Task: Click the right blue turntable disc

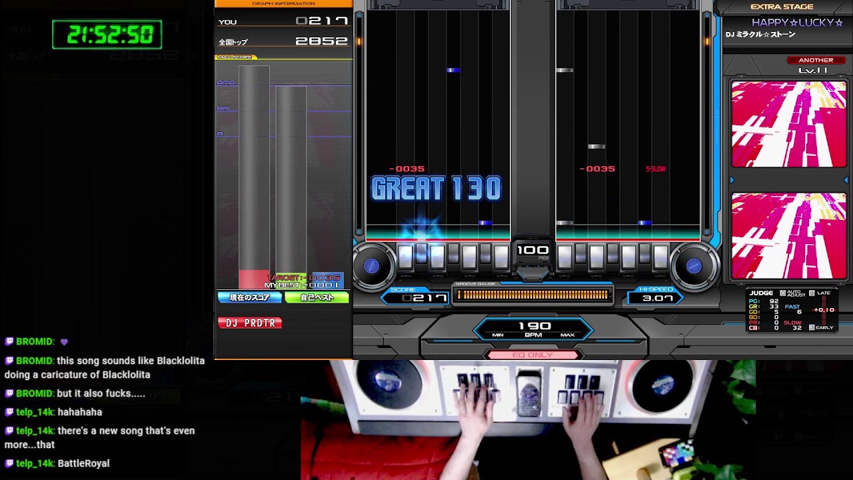Action: coord(694,266)
